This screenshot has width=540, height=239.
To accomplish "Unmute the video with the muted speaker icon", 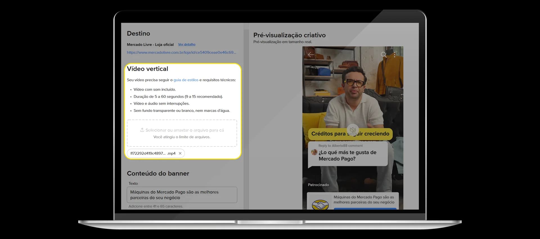I will pyautogui.click(x=353, y=130).
